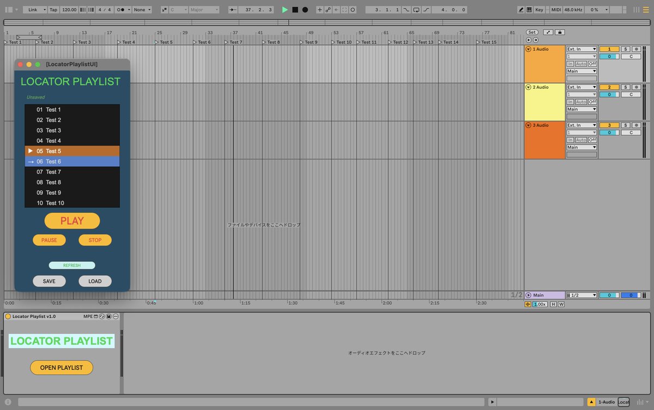Open the quantization None dropdown
The width and height of the screenshot is (654, 410).
(142, 10)
